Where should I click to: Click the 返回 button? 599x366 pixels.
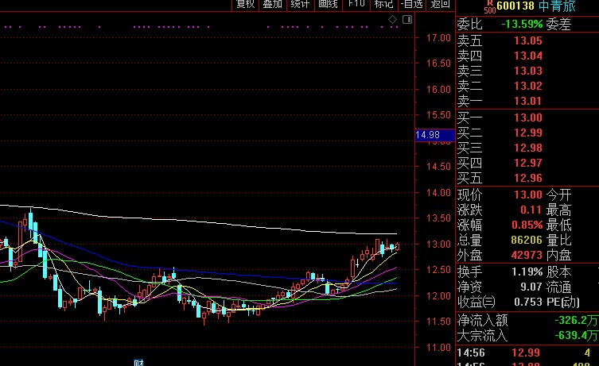(440, 4)
